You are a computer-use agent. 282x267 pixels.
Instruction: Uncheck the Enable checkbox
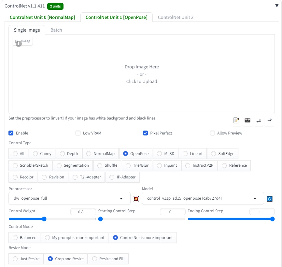point(11,133)
